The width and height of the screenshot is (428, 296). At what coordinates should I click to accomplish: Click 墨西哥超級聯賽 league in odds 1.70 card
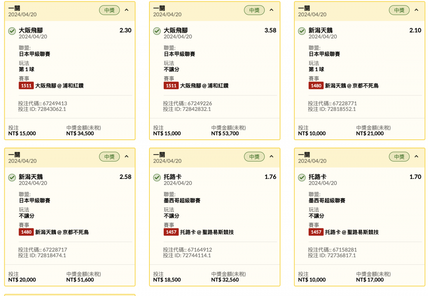[327, 201]
